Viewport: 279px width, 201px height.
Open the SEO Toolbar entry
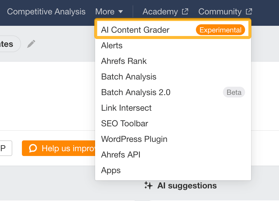tap(124, 123)
